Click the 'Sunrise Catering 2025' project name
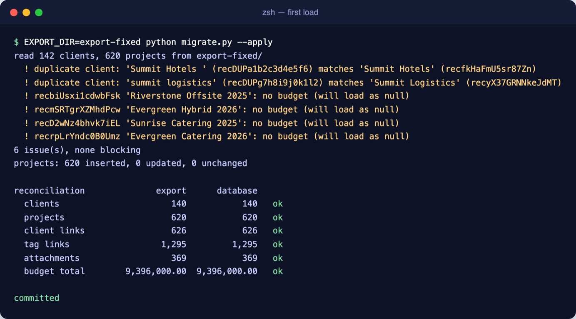576x319 pixels. click(x=184, y=123)
